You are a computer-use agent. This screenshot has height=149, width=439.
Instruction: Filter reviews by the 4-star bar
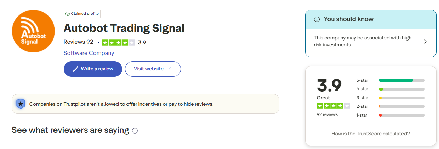[401, 89]
